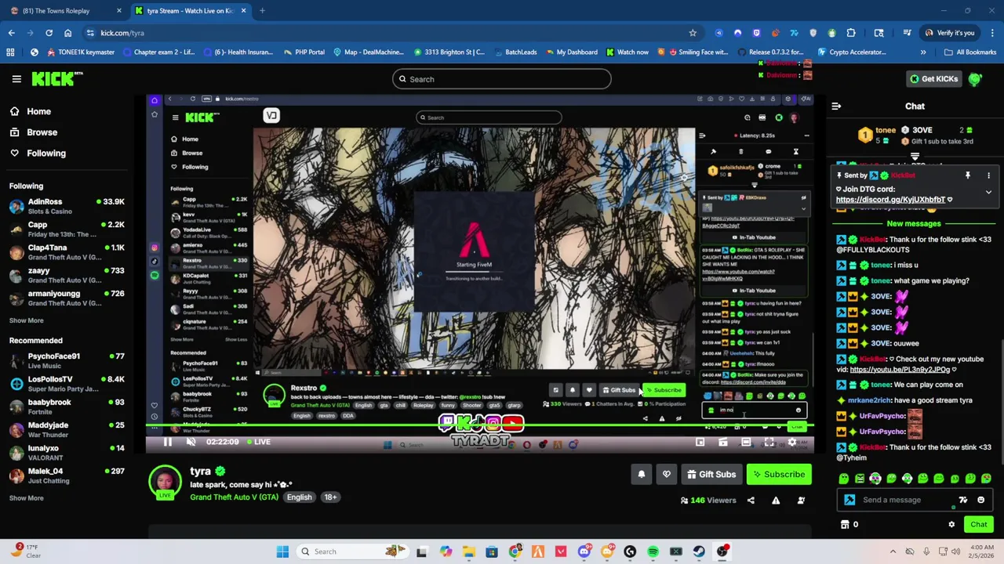Open File Explorer from taskbar
The width and height of the screenshot is (1004, 564).
pos(468,551)
